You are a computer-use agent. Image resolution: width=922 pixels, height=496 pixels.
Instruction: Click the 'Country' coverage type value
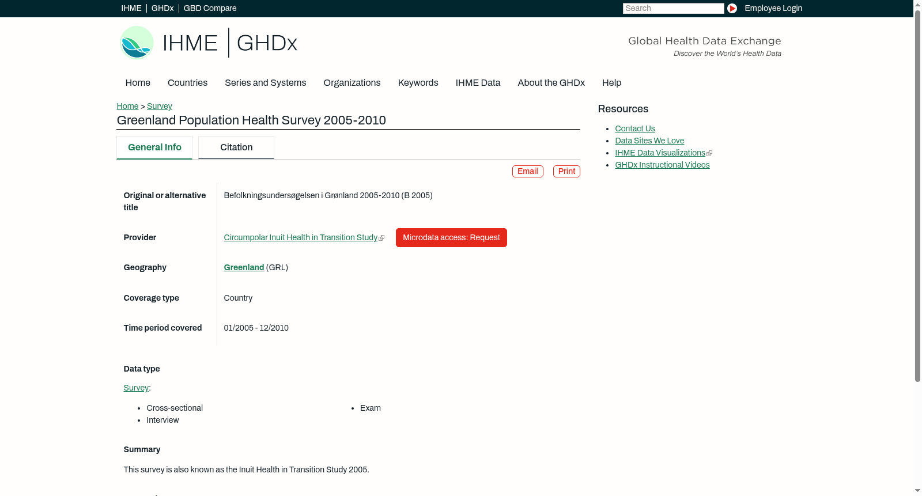click(x=238, y=298)
